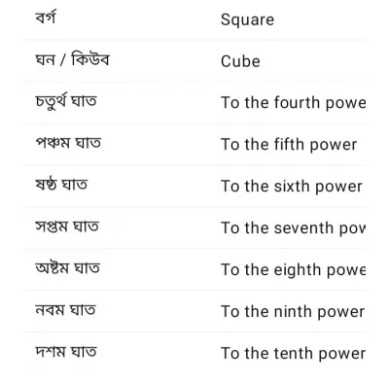The width and height of the screenshot is (389, 382).
Task: Select the নবম ঘাত term
Action: click(x=65, y=310)
